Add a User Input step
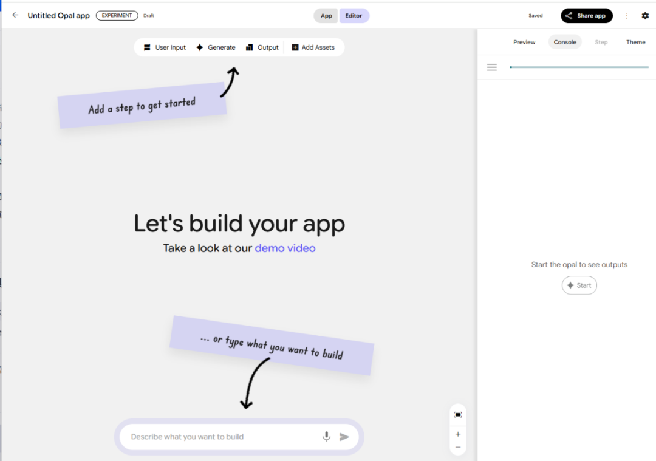The width and height of the screenshot is (656, 461). coord(165,47)
